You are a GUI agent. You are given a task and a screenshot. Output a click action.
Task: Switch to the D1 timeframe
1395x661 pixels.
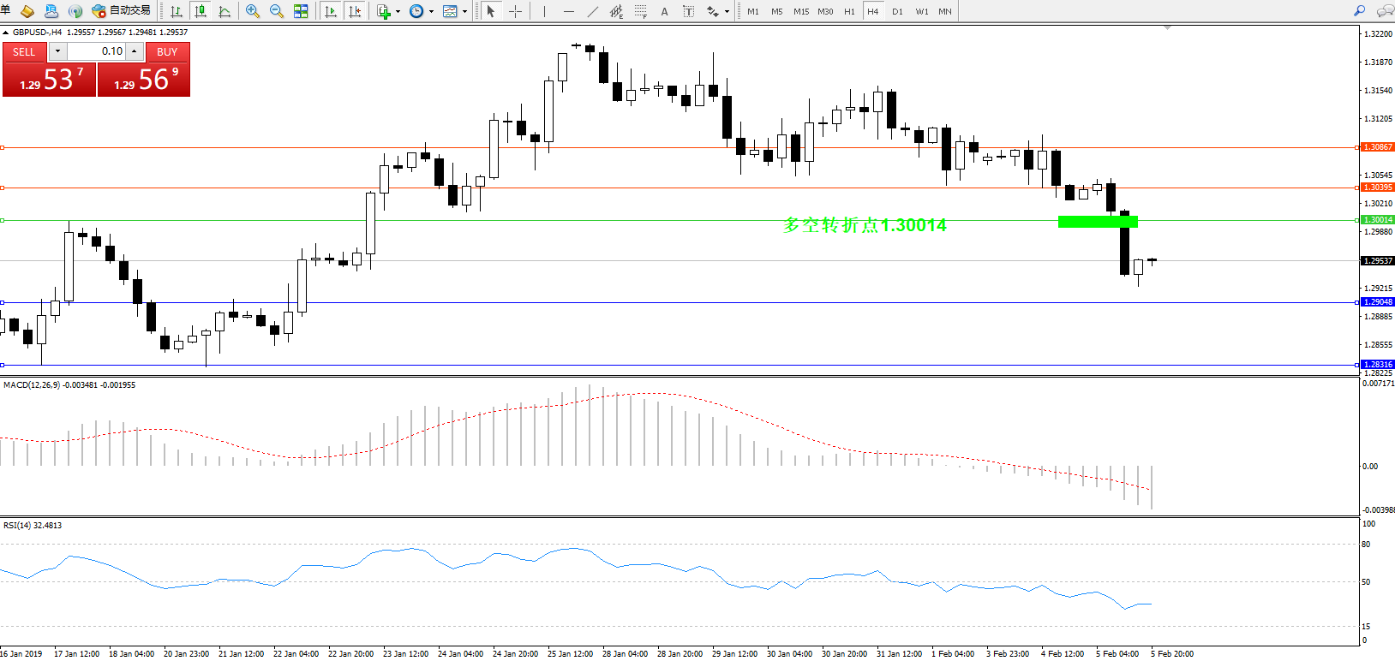[x=897, y=11]
